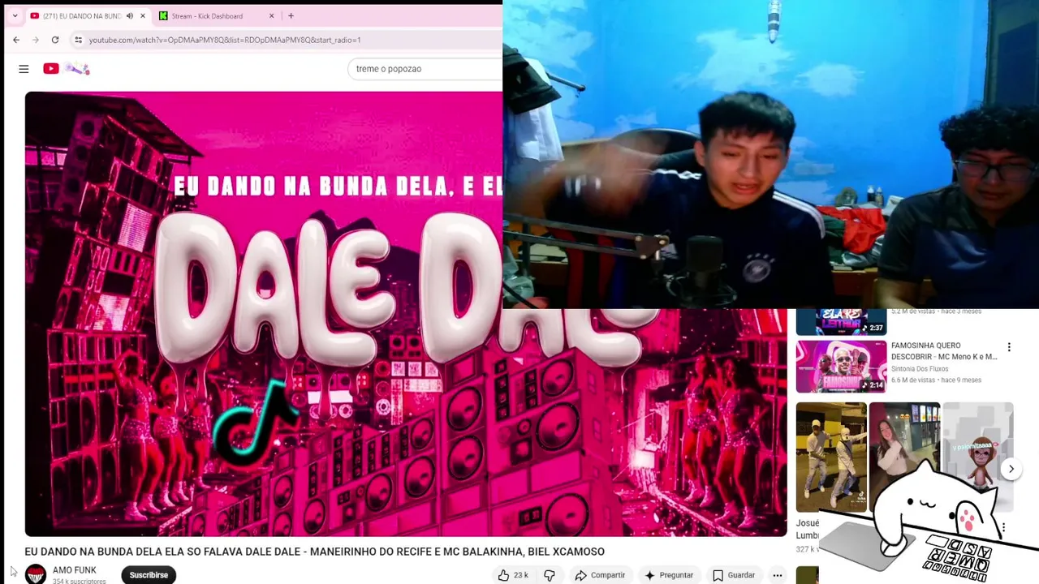Click the Compartir share button
Screen dimensions: 1039x584
pyautogui.click(x=600, y=575)
